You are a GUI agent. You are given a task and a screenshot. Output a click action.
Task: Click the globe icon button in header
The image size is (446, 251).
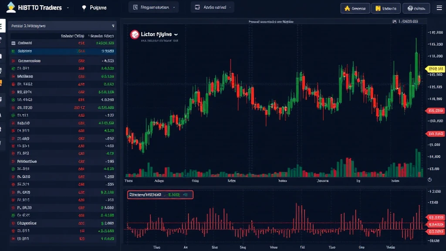point(416,8)
